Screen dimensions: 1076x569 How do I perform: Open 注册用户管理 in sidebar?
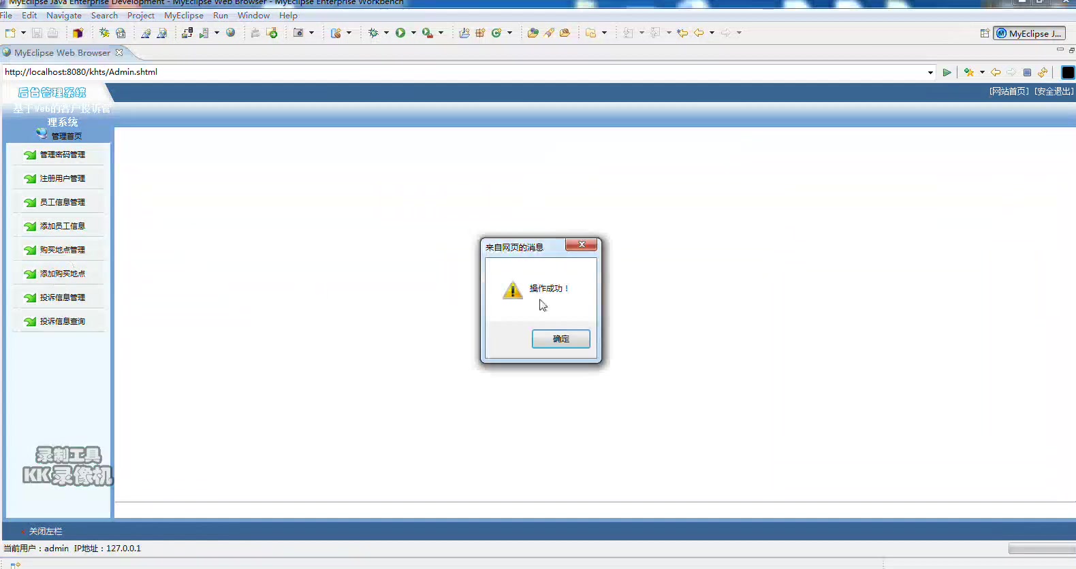(62, 178)
